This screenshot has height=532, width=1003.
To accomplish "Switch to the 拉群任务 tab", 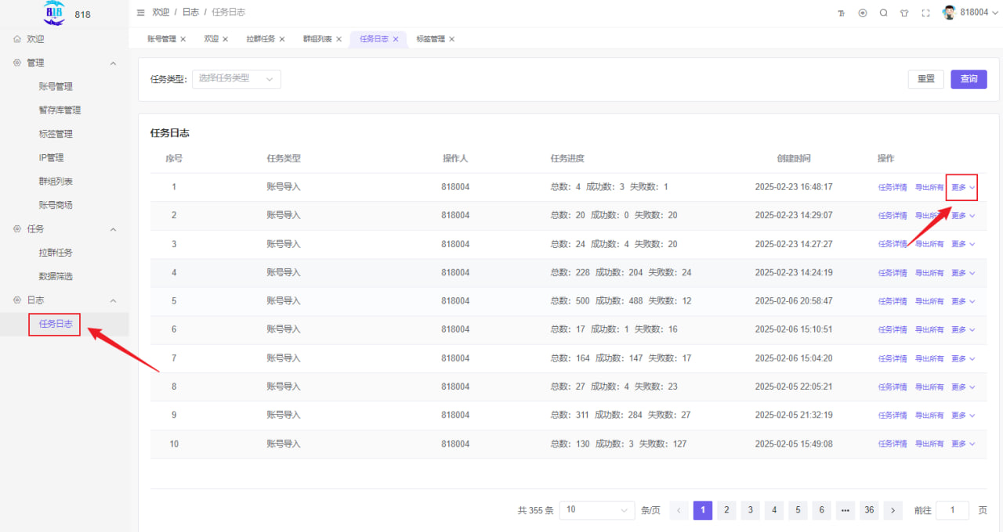I will tap(260, 39).
